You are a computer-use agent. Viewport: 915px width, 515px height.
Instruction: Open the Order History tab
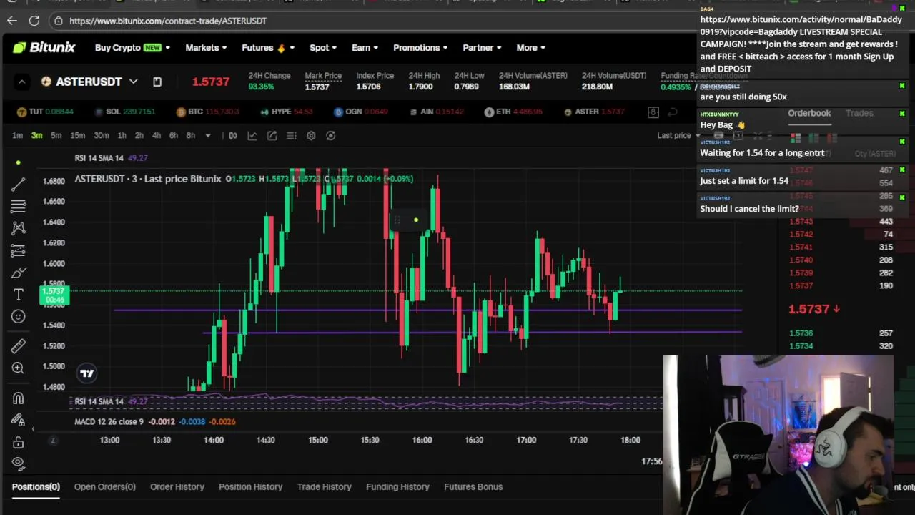coord(177,487)
